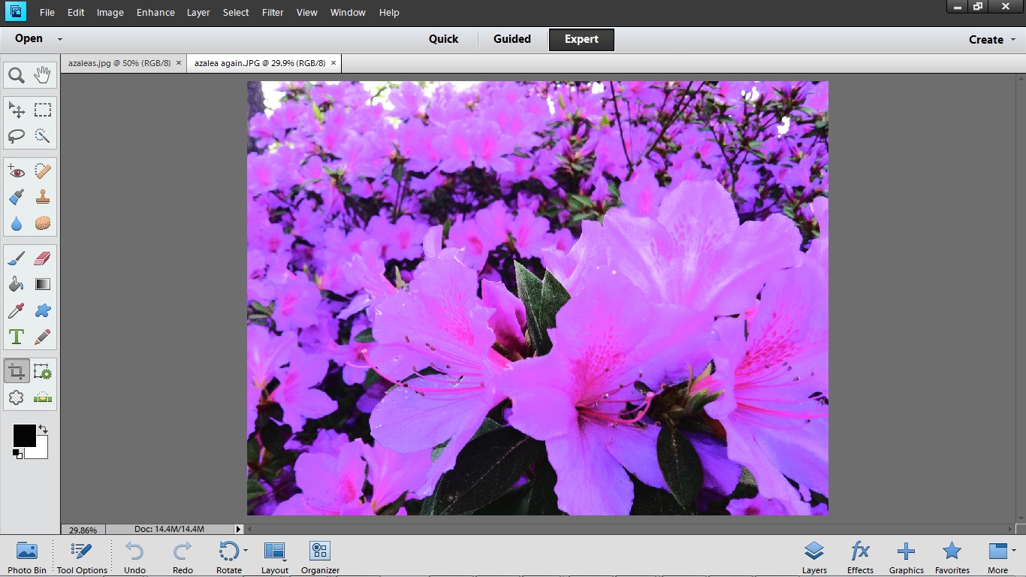This screenshot has width=1026, height=577.
Task: Show the Tool Options panel
Action: 82,557
